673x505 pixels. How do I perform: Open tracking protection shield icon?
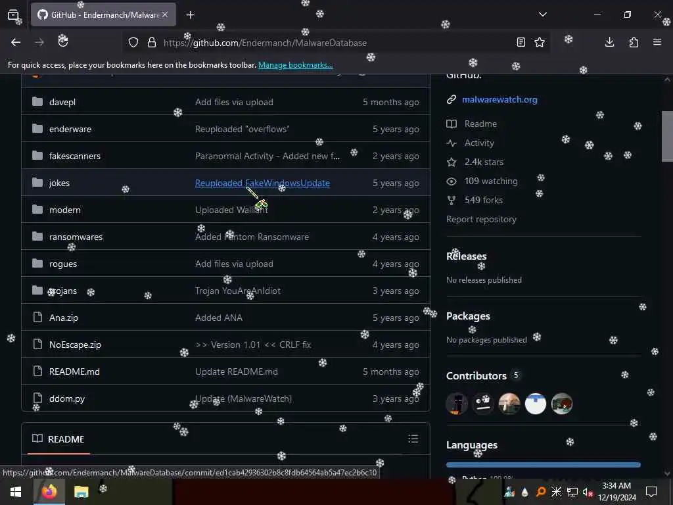point(133,43)
